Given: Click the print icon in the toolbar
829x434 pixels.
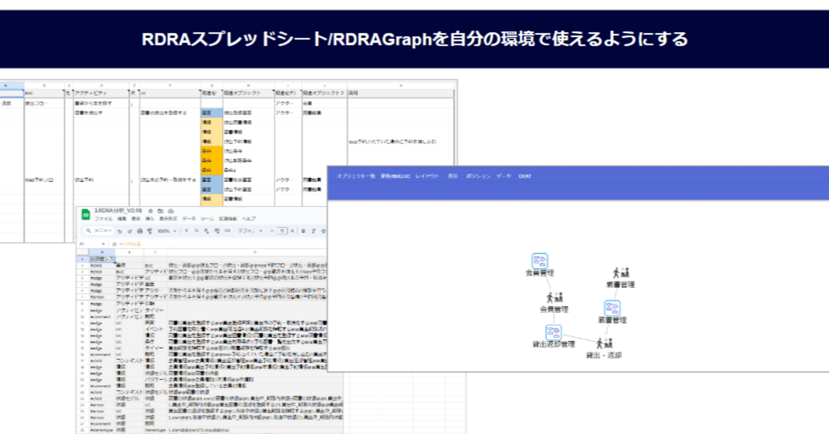Looking at the screenshot, I should coord(139,231).
